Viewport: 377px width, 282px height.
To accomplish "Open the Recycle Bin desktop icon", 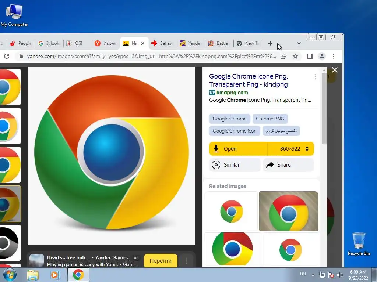I will click(x=359, y=244).
